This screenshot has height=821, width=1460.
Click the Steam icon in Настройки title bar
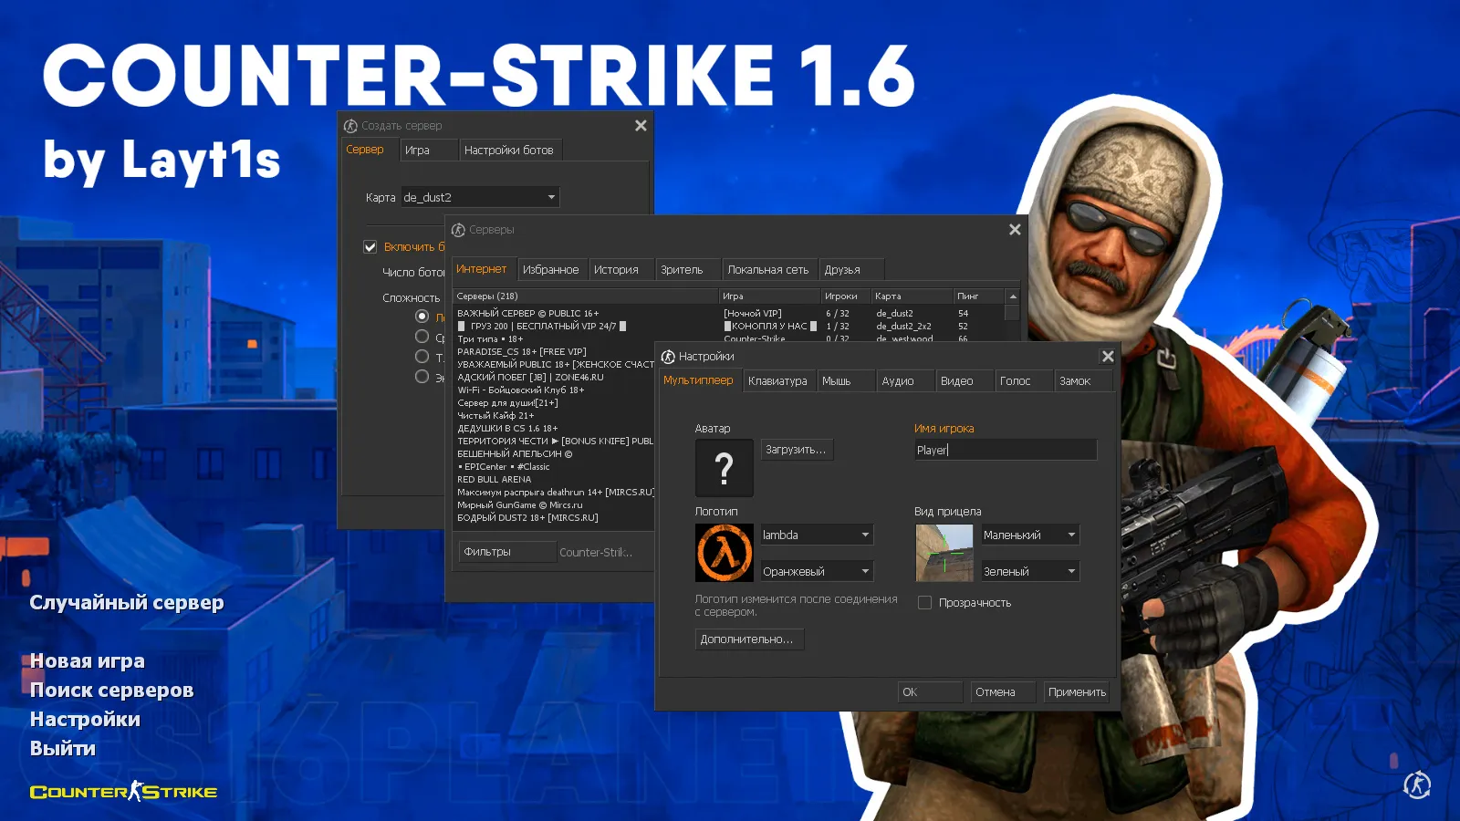668,357
